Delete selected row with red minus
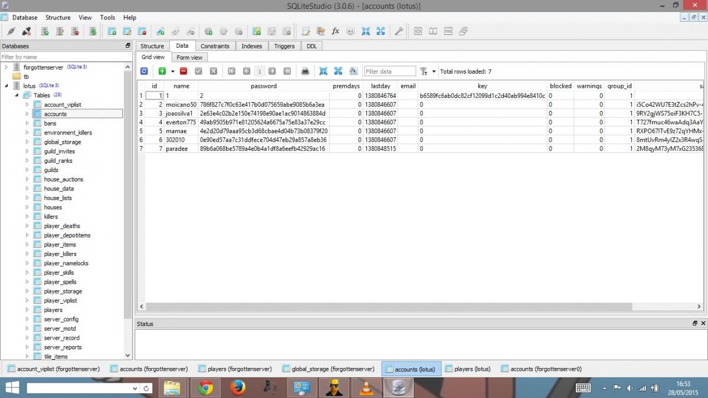This screenshot has width=708, height=398. coord(183,71)
